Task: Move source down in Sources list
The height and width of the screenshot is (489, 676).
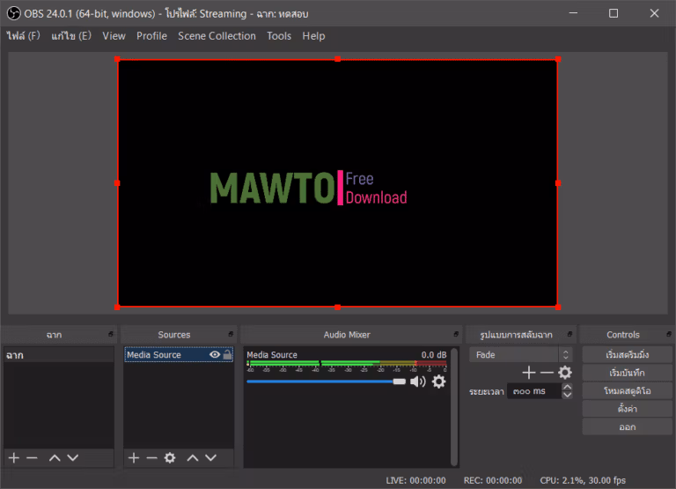Action: (x=211, y=457)
